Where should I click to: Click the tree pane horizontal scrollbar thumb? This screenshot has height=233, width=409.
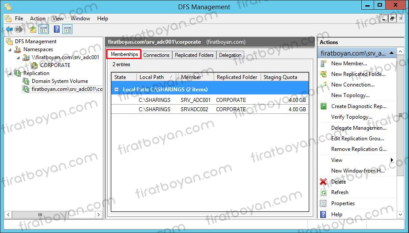40,214
